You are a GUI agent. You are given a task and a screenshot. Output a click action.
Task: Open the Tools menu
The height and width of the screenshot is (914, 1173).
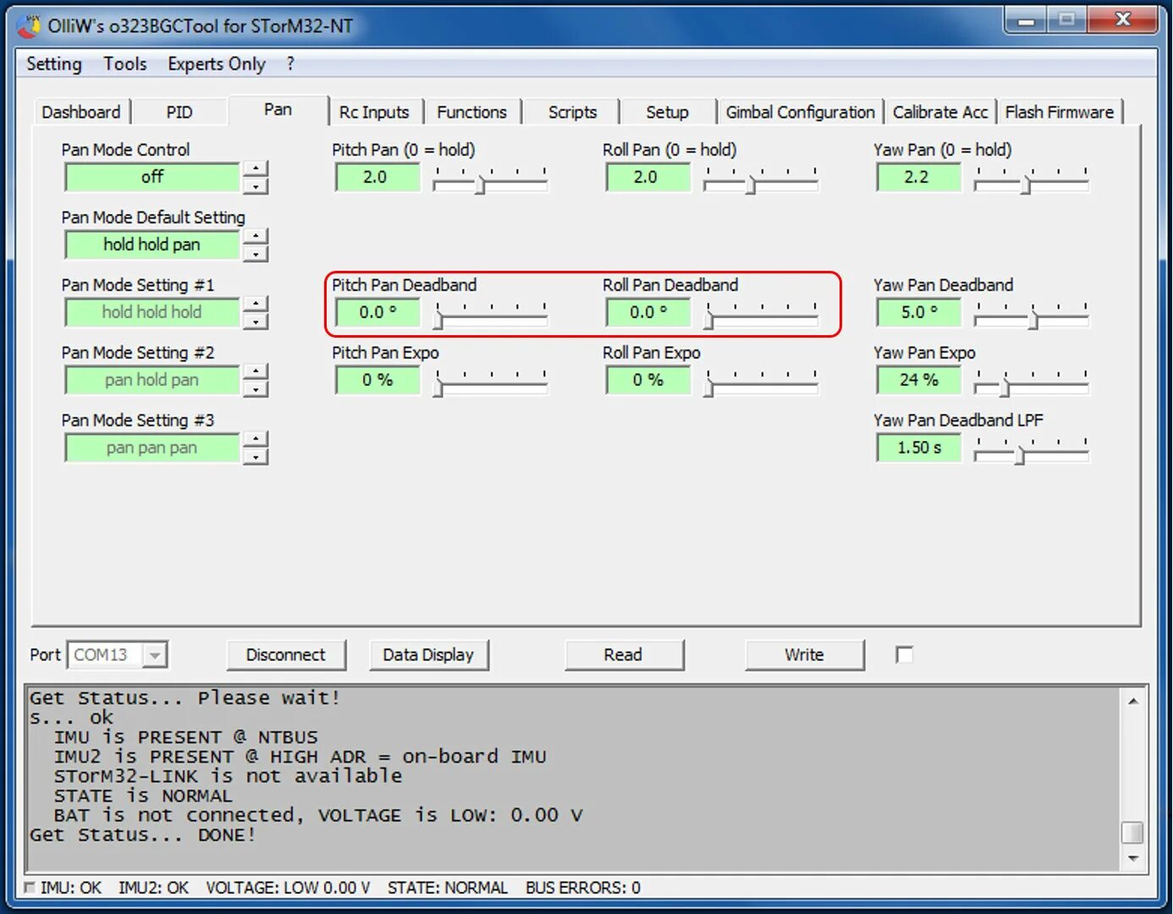125,64
